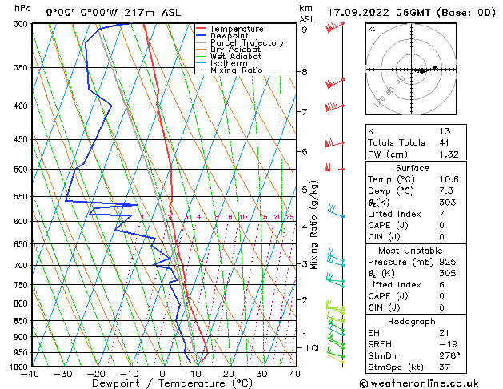The width and height of the screenshot is (503, 389).
Task: Click the temperature axis tick label '20'
Action: (x=229, y=374)
